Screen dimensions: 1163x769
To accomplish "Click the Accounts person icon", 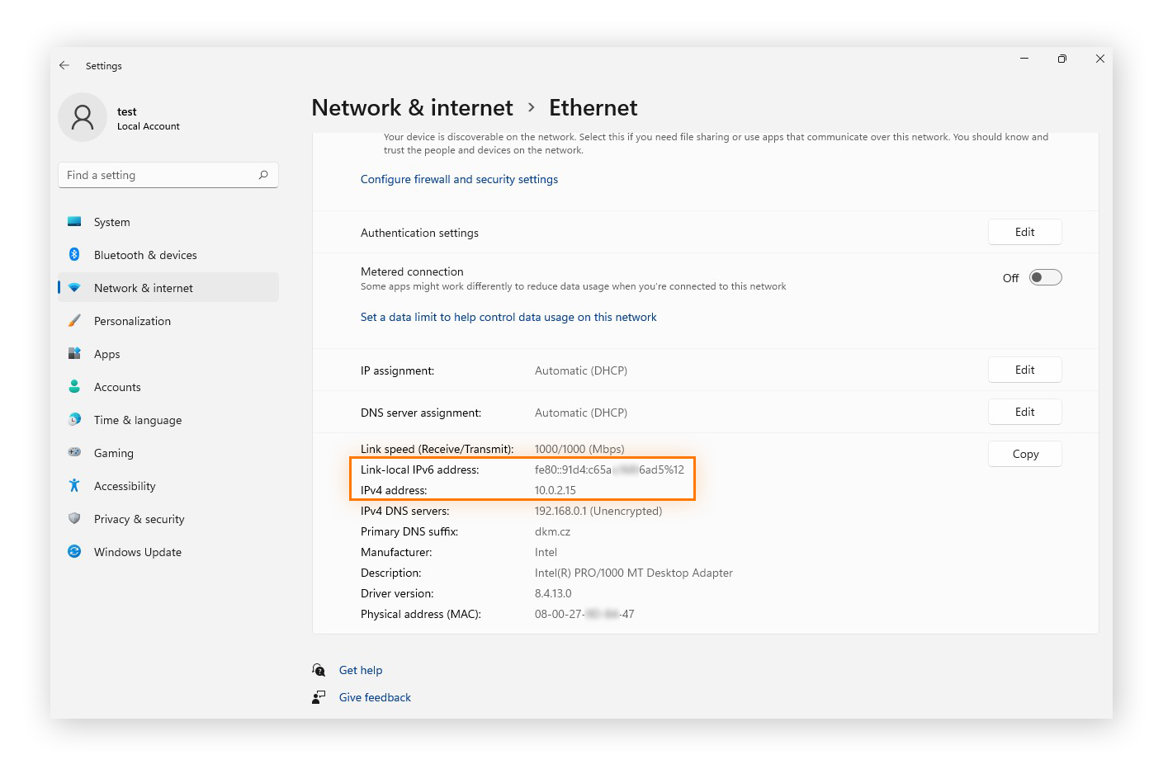I will click(74, 387).
